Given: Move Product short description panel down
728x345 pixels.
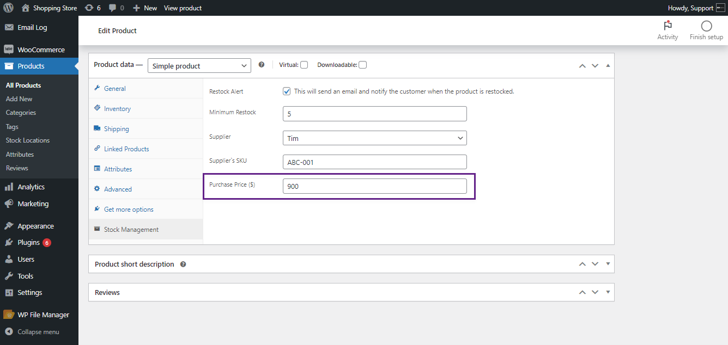Looking at the screenshot, I should click(595, 264).
